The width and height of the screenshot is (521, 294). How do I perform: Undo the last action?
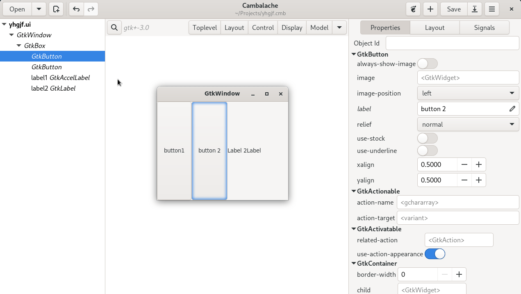pos(76,9)
